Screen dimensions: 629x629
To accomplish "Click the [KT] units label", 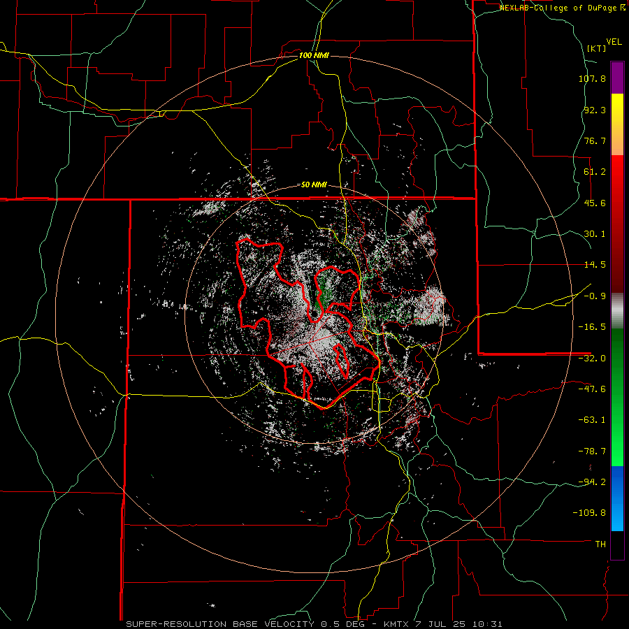I will pos(597,48).
